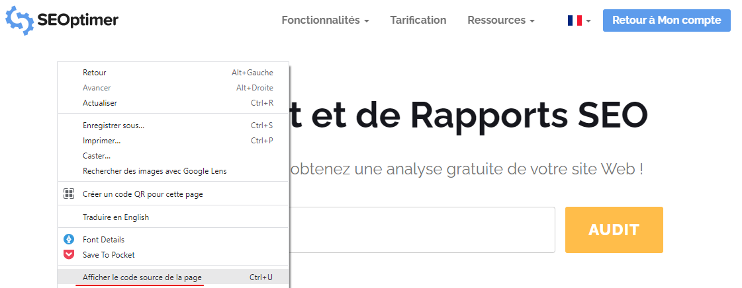Click Afficher le code source de la page

tap(142, 277)
